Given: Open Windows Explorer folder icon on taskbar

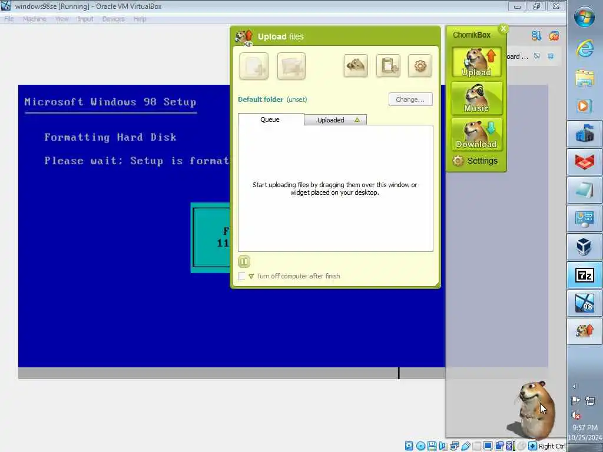Looking at the screenshot, I should 585,78.
